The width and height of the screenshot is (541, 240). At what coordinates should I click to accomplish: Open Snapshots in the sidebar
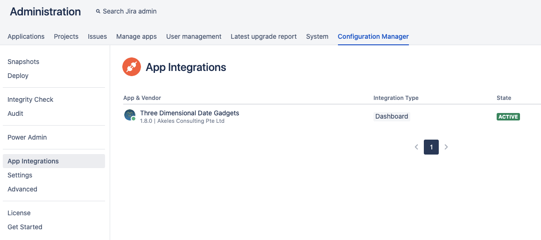click(x=23, y=62)
